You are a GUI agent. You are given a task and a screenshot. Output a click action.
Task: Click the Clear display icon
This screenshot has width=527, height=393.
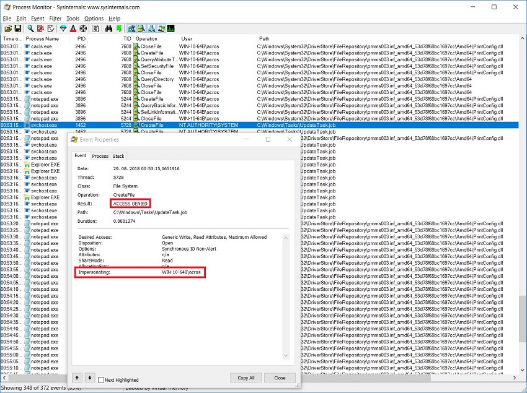point(50,28)
